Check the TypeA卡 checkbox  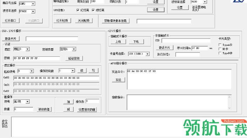point(220,45)
